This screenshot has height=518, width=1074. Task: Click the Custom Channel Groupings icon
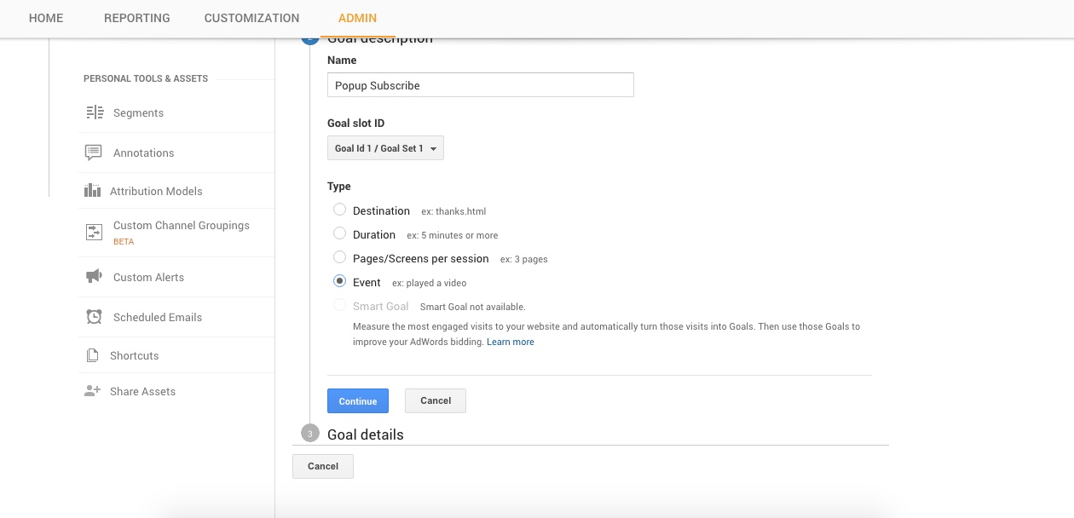point(94,232)
